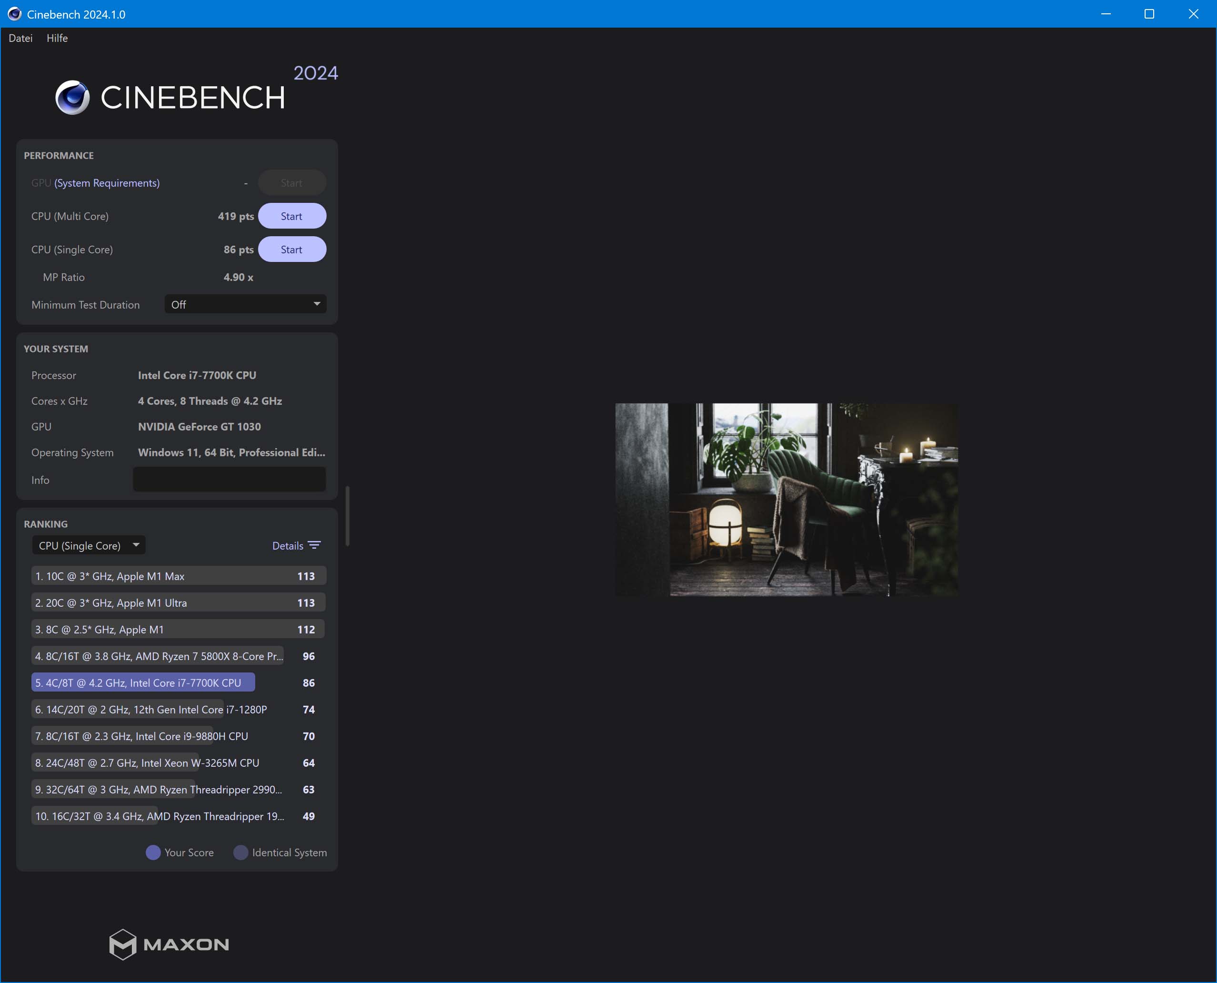Screen dimensions: 1217x983
Task: Click the Cinebench icon in the title bar
Action: tap(14, 14)
